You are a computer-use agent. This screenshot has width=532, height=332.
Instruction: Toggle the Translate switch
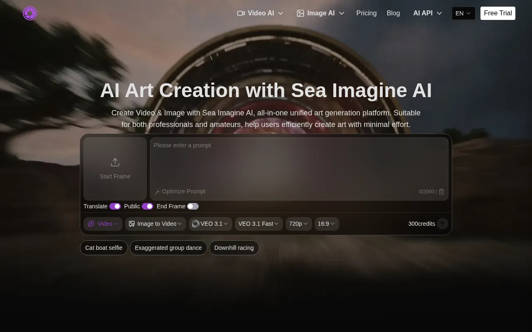pyautogui.click(x=115, y=206)
